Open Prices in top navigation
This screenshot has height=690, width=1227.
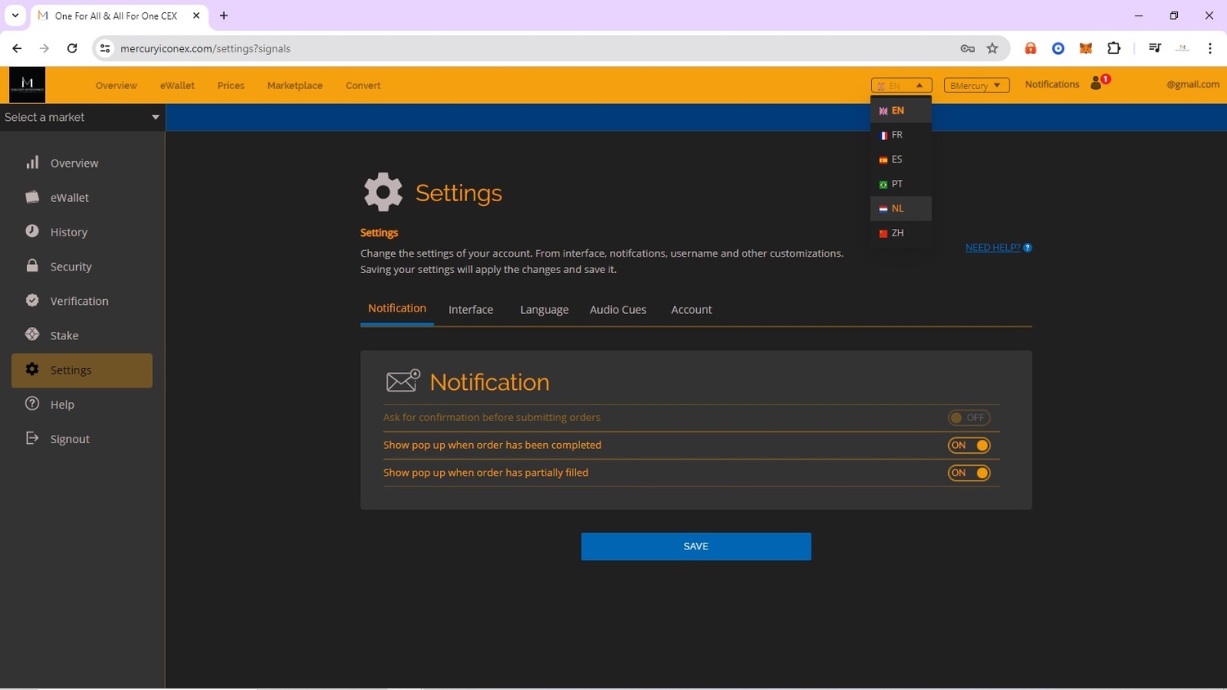click(x=231, y=85)
